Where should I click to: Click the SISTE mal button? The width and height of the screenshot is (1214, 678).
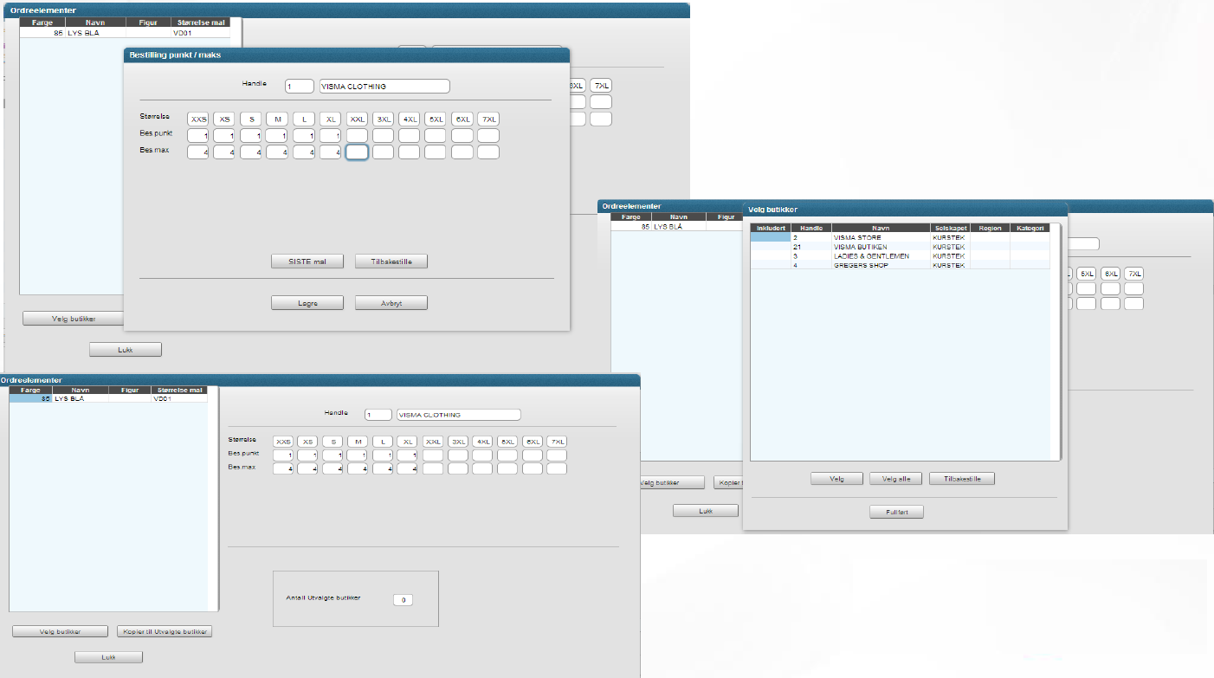coord(307,262)
